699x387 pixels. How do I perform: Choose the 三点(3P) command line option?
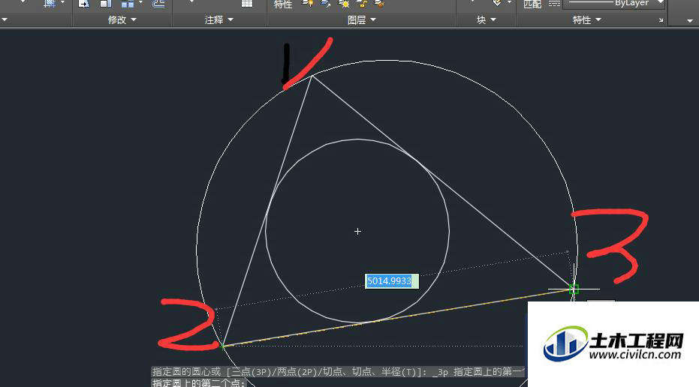[x=250, y=372]
